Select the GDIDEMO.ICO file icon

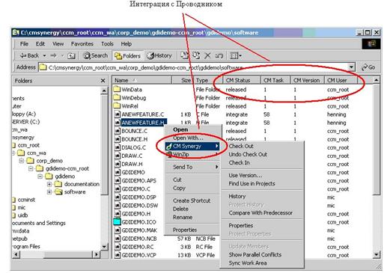coord(117,222)
